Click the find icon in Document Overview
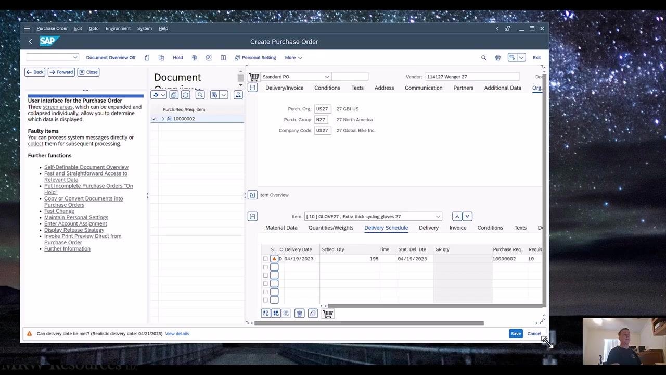The width and height of the screenshot is (666, 375). 200,95
